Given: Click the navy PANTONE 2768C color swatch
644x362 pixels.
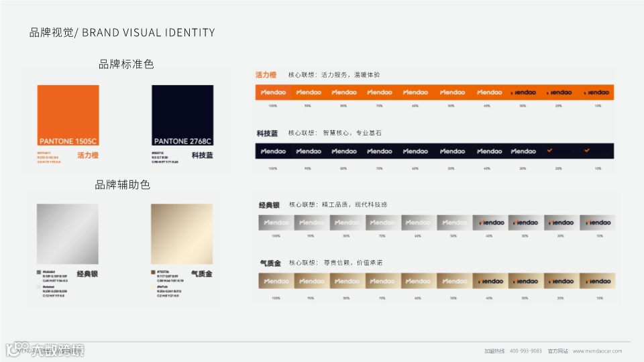Looking at the screenshot, I should point(182,115).
